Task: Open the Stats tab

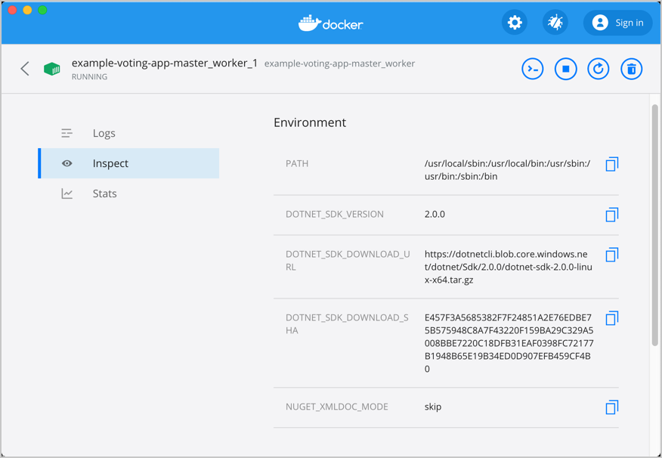Action: 104,193
